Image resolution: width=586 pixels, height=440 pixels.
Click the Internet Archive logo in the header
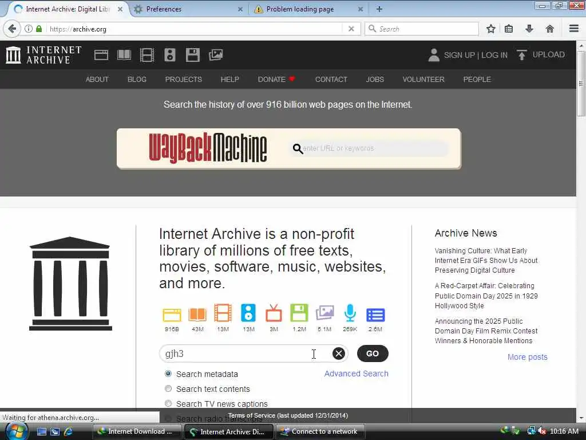pos(43,55)
